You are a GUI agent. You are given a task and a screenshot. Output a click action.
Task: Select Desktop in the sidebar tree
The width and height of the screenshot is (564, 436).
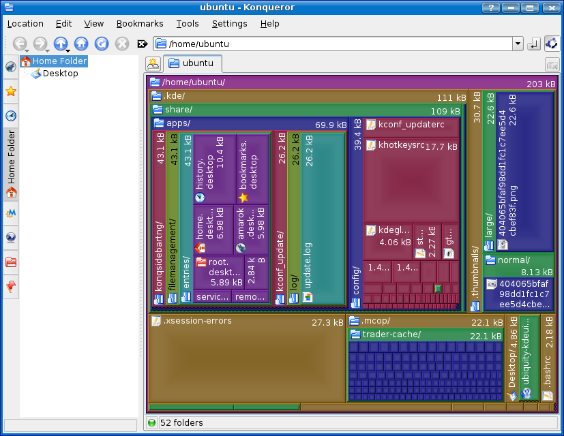point(60,74)
